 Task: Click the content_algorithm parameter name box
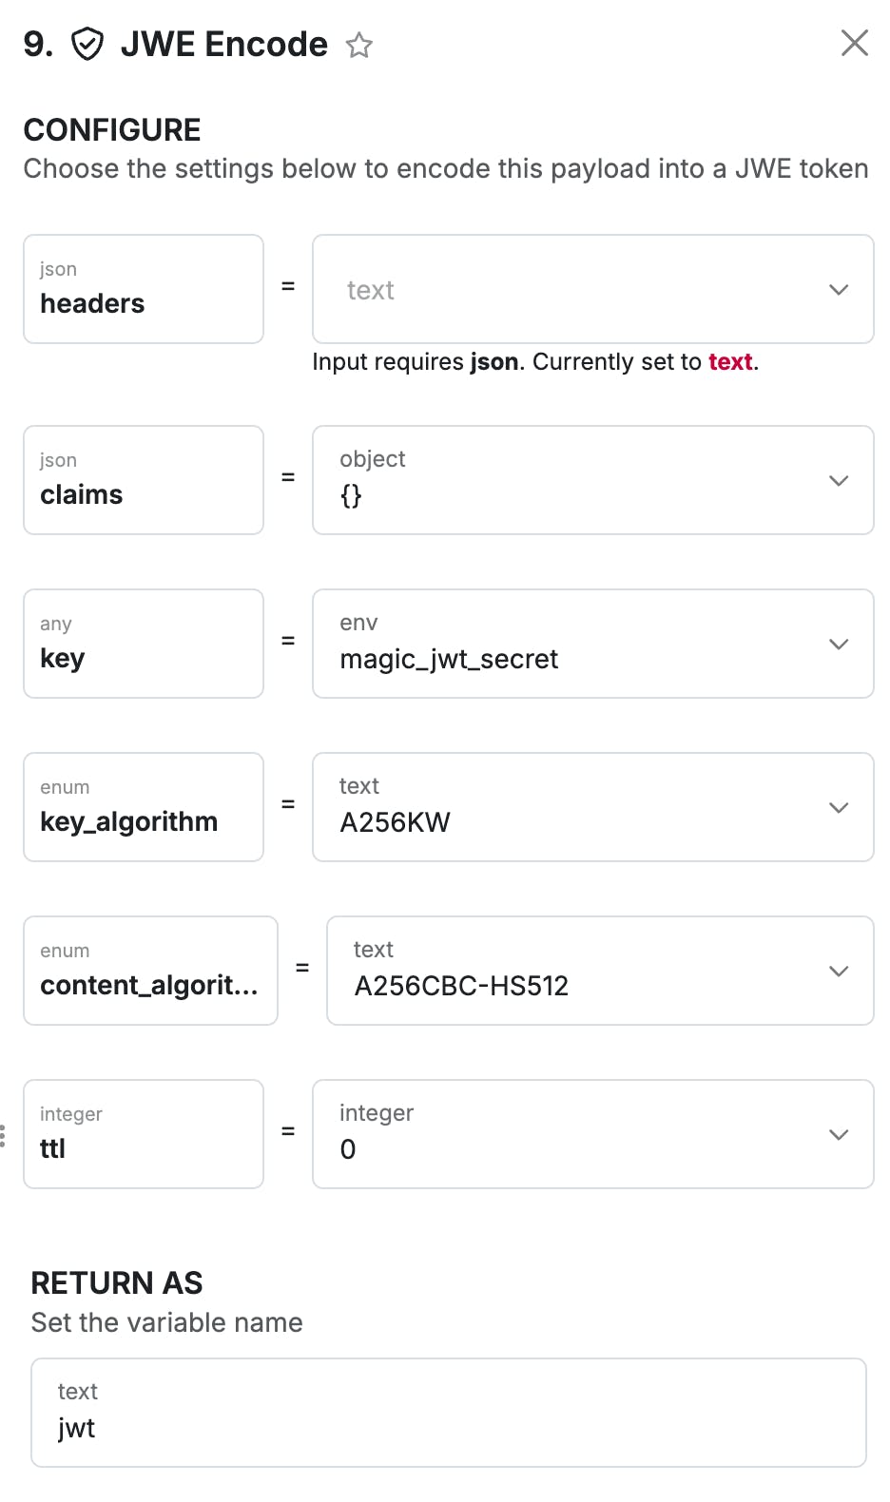150,971
